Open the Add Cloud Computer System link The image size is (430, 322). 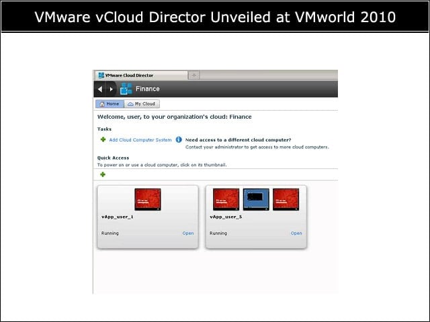point(140,140)
